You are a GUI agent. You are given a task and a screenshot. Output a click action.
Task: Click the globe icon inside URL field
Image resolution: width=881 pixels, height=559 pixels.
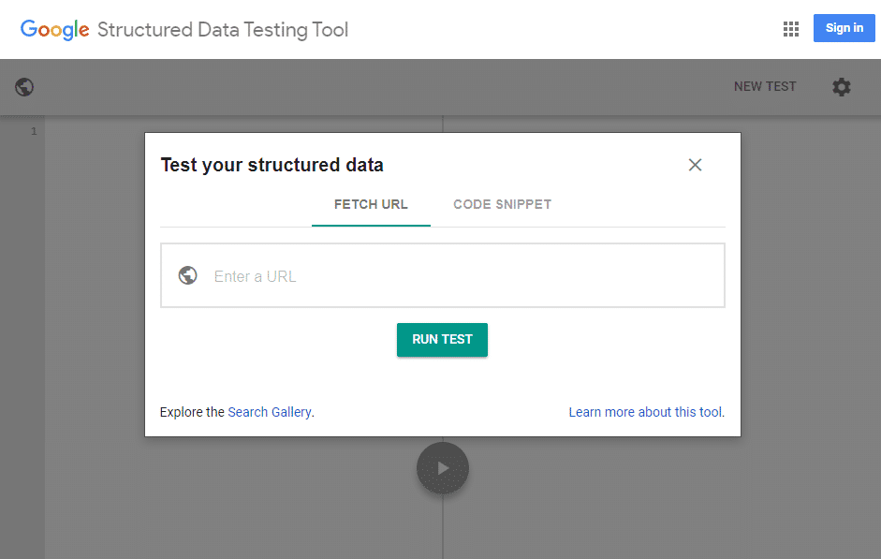tap(187, 275)
